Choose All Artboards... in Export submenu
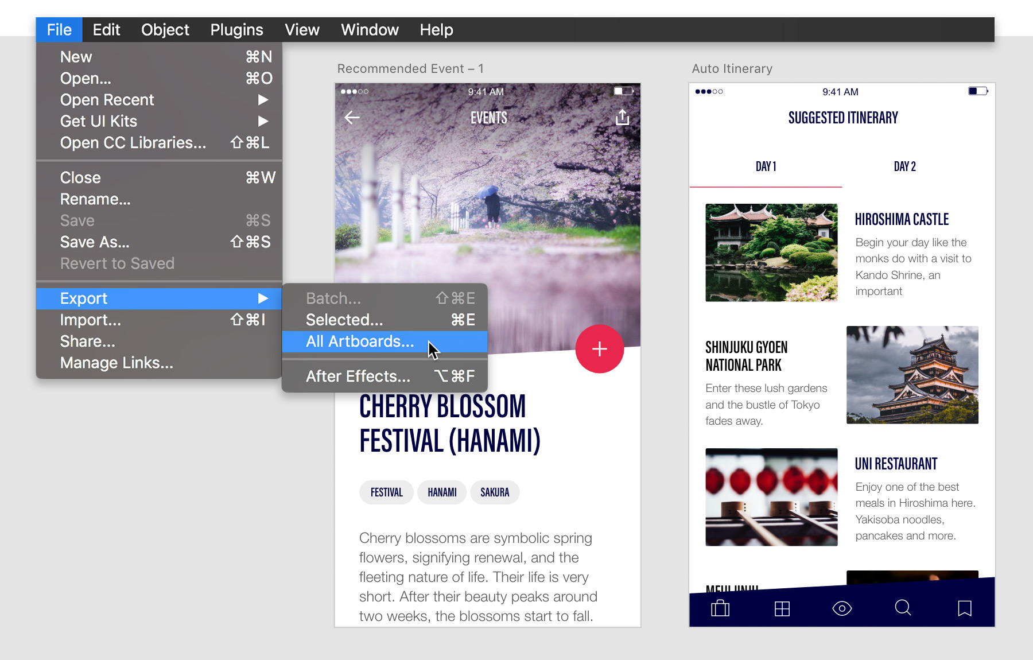This screenshot has height=660, width=1033. point(385,341)
